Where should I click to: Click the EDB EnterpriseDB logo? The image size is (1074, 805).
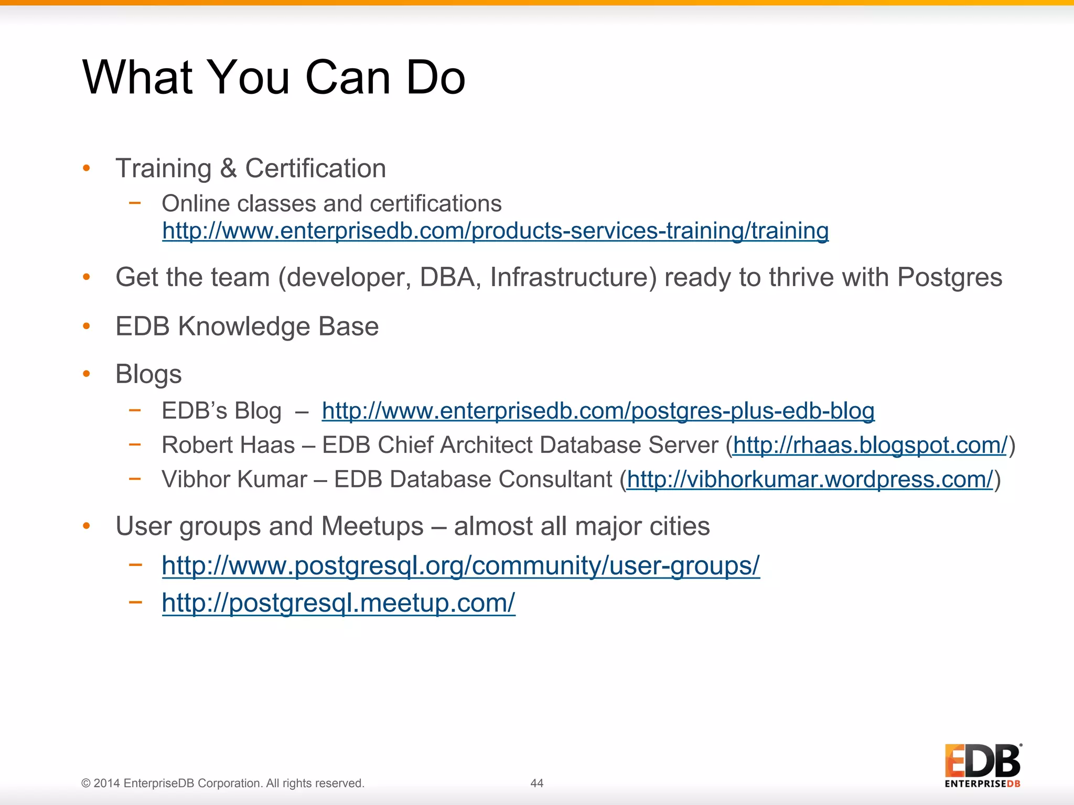pos(983,765)
